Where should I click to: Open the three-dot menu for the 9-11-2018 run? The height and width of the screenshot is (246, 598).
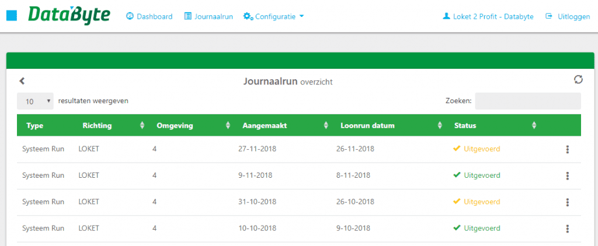(x=567, y=175)
